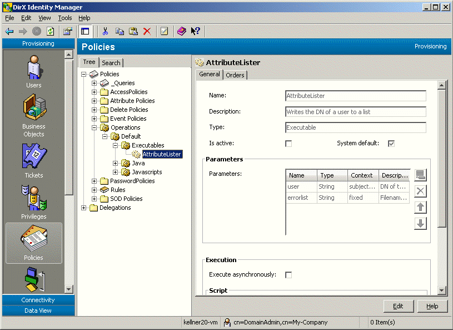Screen dimensions: 453x330
Task: Refresh the view with the refresh icon
Action: point(50,31)
